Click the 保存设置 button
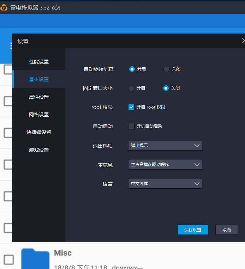This screenshot has height=269, width=245. point(193,230)
